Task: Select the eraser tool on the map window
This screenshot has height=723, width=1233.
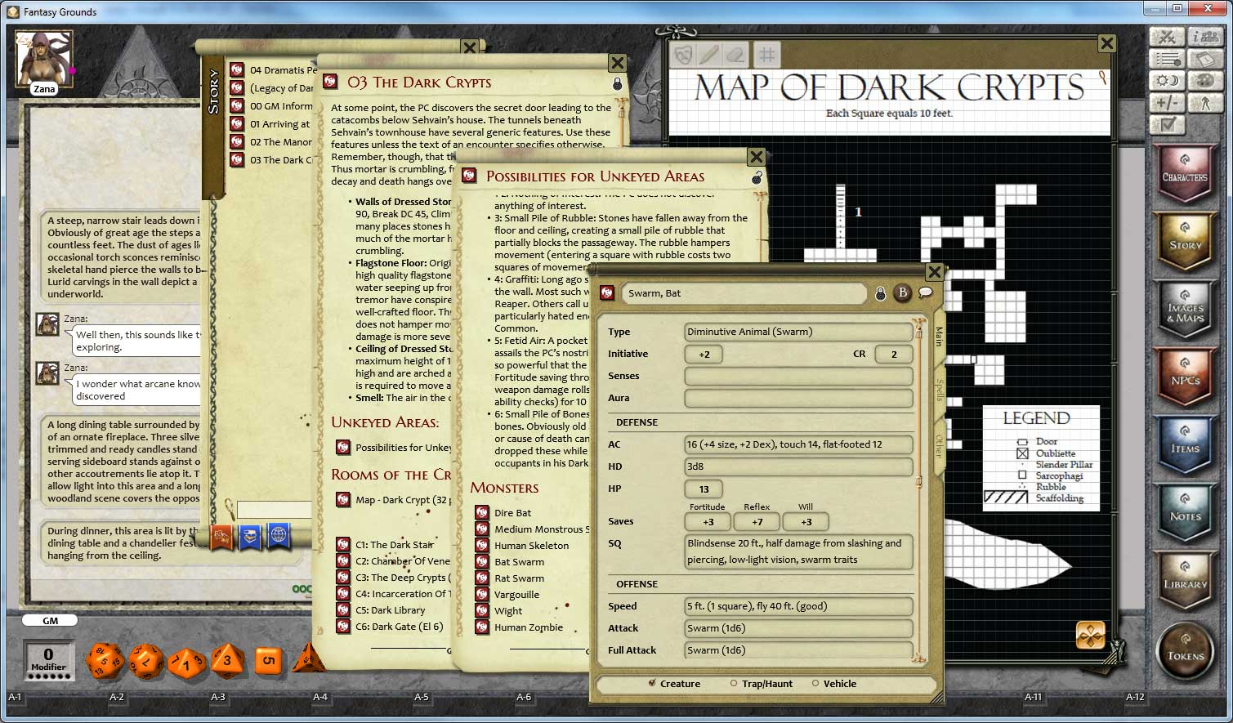Action: (734, 55)
